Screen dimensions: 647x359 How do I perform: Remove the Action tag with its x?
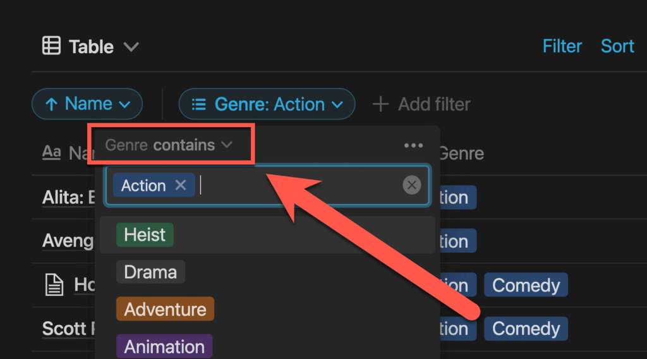click(x=180, y=185)
